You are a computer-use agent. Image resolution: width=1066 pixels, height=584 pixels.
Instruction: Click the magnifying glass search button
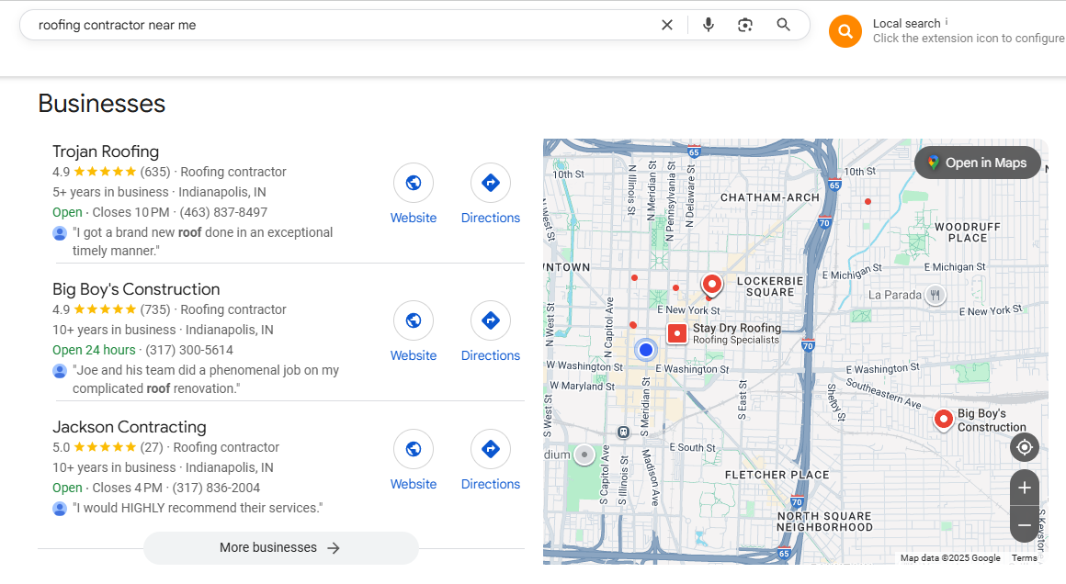783,25
